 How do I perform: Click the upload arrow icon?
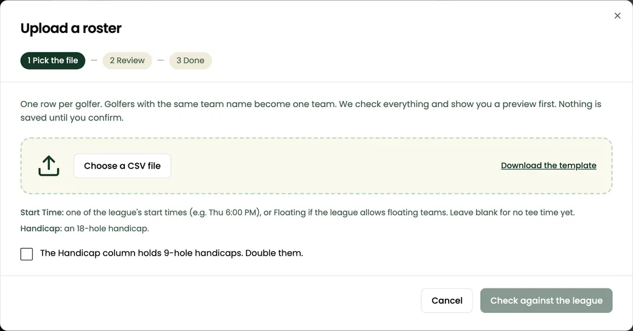coord(49,166)
